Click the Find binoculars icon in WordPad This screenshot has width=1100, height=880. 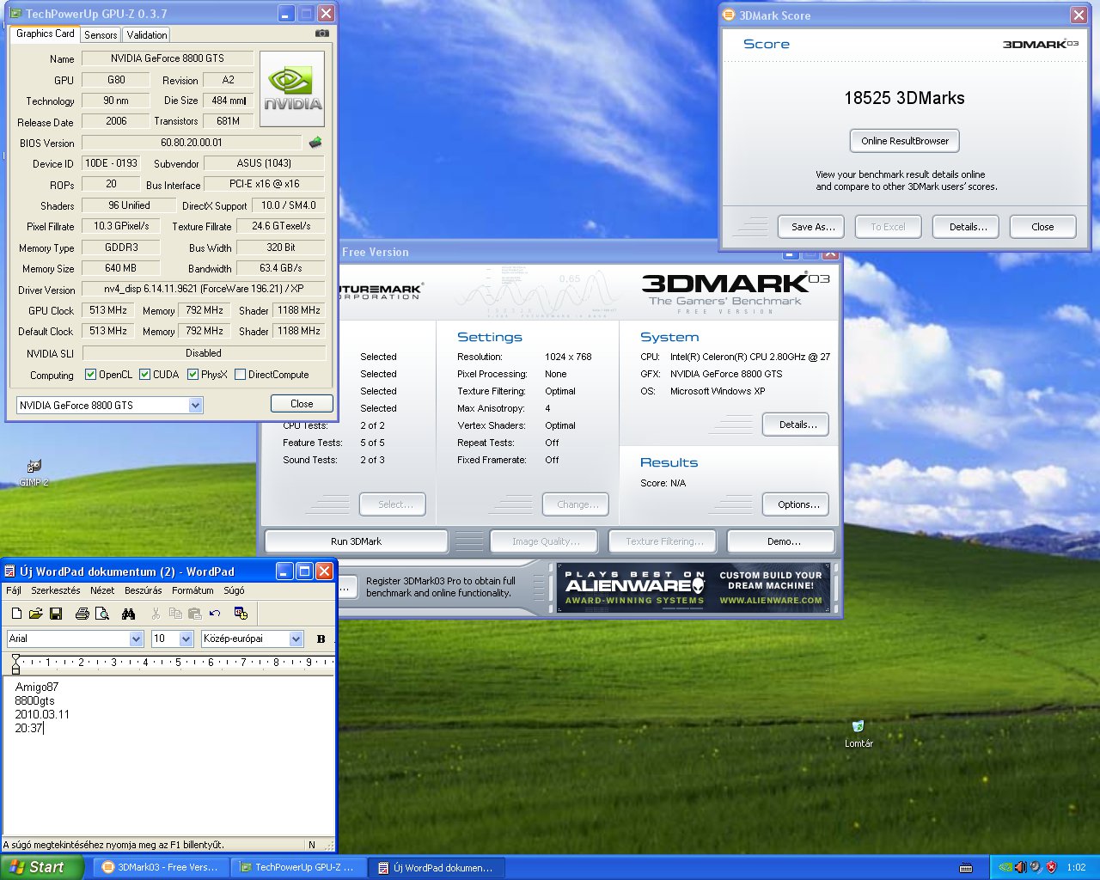(x=129, y=614)
